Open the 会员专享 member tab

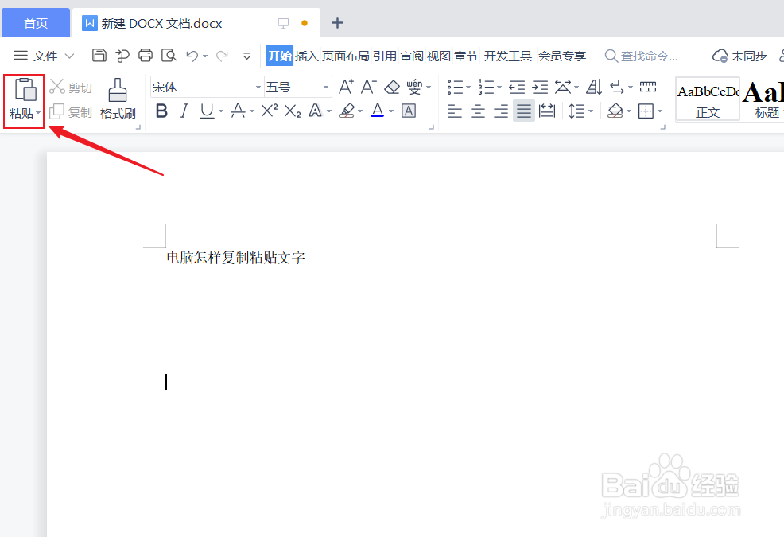pyautogui.click(x=562, y=56)
